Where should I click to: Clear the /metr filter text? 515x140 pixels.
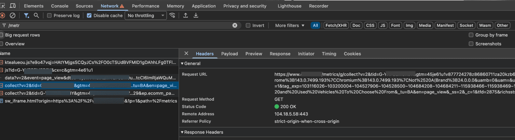(x=235, y=25)
